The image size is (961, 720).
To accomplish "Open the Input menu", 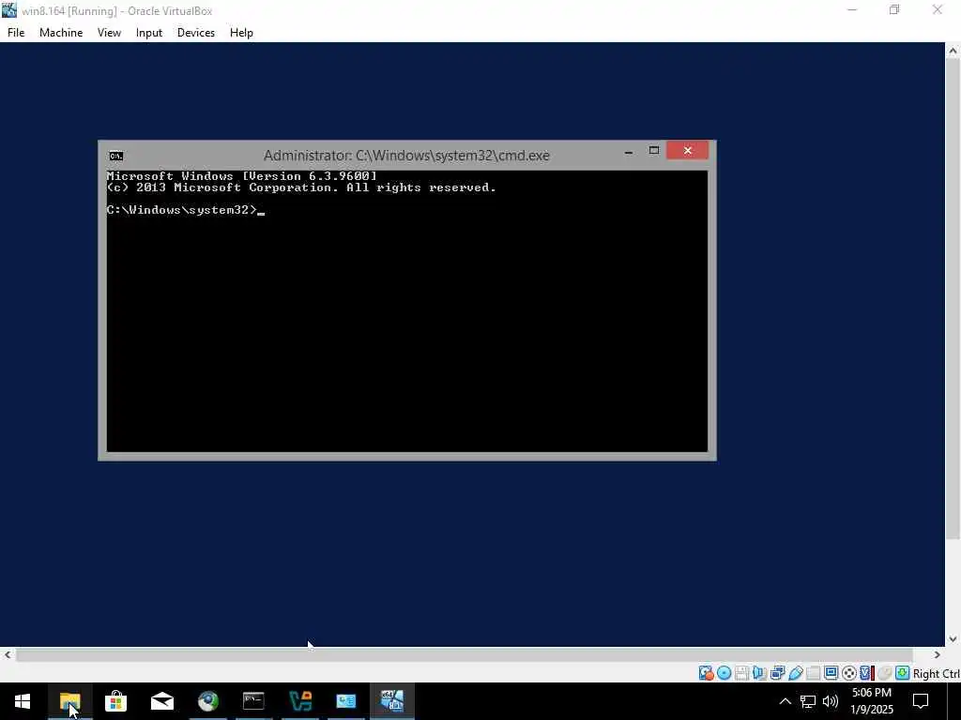I will pyautogui.click(x=149, y=33).
